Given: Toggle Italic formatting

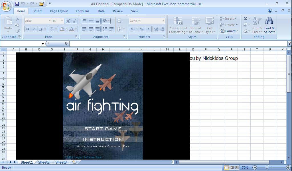Looking at the screenshot, I should [34, 29].
